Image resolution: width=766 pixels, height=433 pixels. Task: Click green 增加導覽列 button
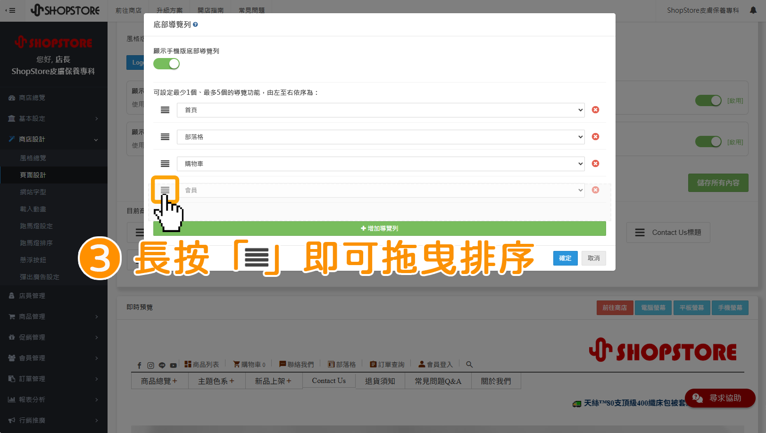(380, 228)
